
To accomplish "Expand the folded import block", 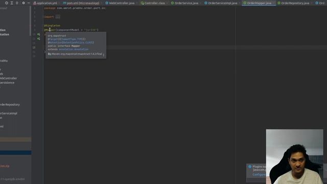I will [58, 17].
